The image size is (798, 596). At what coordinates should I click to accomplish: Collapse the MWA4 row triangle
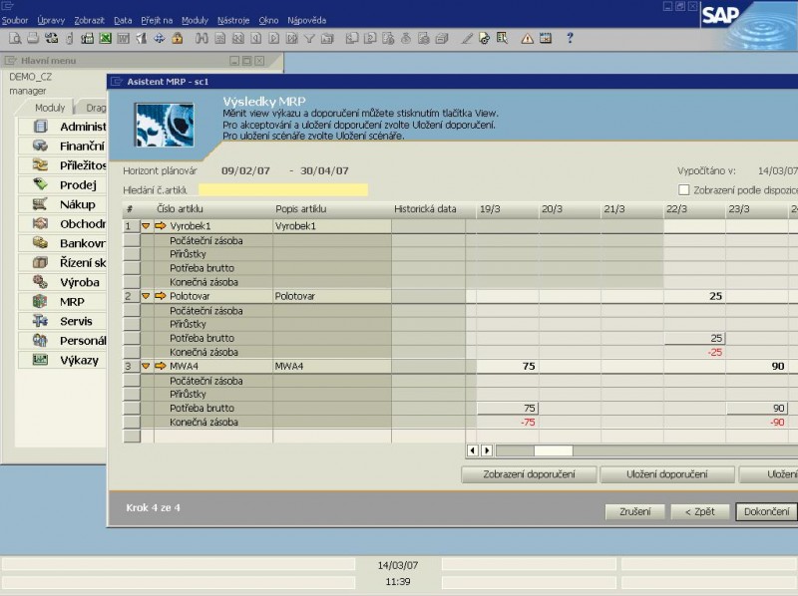point(146,366)
